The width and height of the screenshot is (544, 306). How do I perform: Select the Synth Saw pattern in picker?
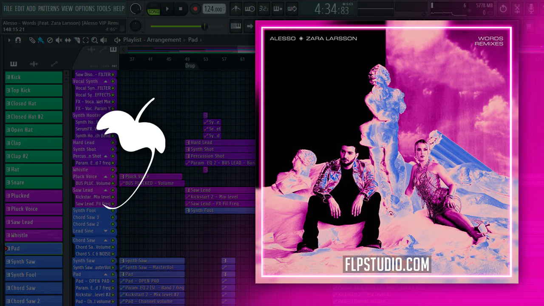(34, 262)
